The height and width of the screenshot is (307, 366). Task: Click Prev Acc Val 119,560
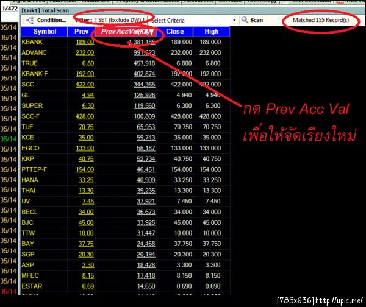(144, 105)
